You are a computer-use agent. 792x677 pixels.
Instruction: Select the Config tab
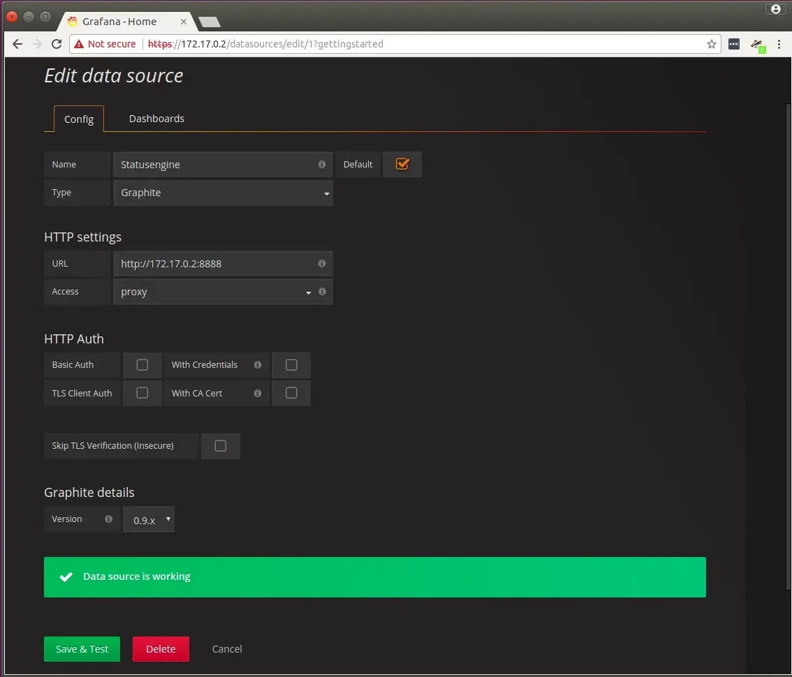coord(79,119)
